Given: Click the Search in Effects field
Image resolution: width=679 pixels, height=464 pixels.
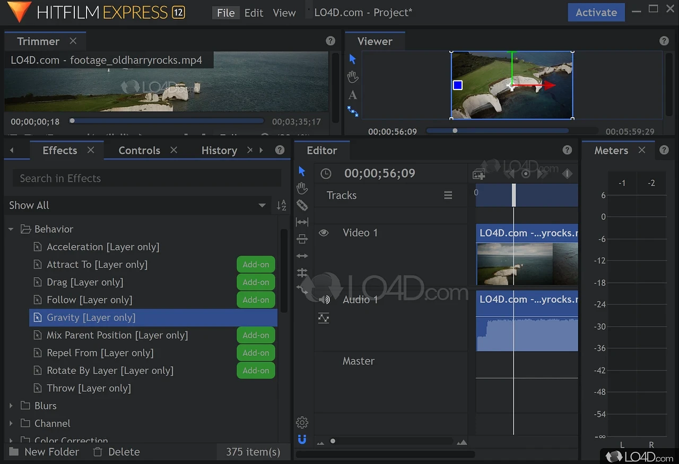Looking at the screenshot, I should tap(146, 178).
